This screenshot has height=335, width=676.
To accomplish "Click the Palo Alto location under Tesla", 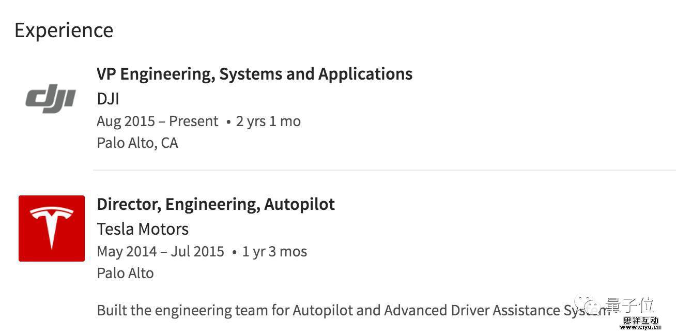I will point(125,273).
